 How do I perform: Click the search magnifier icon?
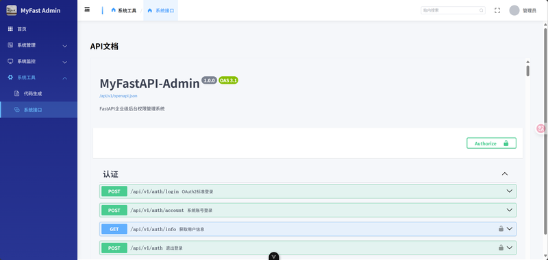(482, 10)
